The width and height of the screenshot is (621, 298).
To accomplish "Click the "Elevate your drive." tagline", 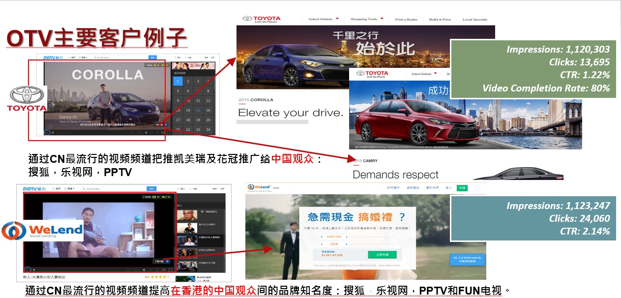I will tap(291, 113).
